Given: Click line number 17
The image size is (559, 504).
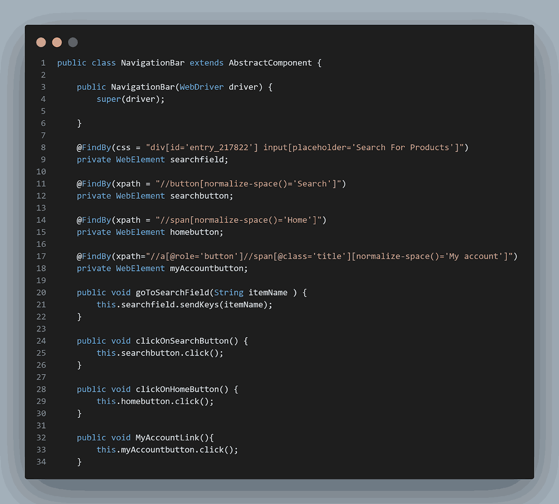Looking at the screenshot, I should pyautogui.click(x=41, y=256).
